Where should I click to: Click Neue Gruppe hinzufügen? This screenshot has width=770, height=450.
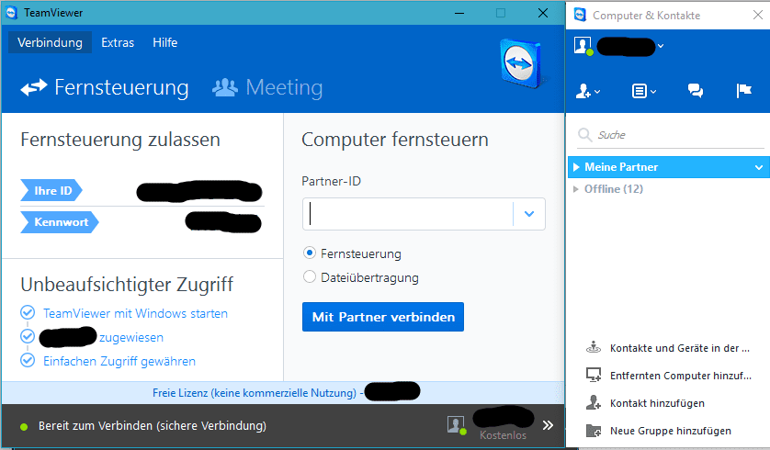(x=671, y=431)
